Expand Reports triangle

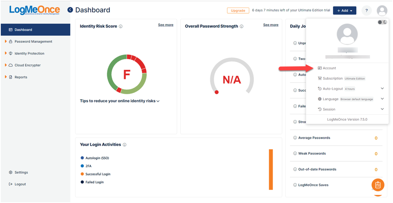(x=6, y=77)
